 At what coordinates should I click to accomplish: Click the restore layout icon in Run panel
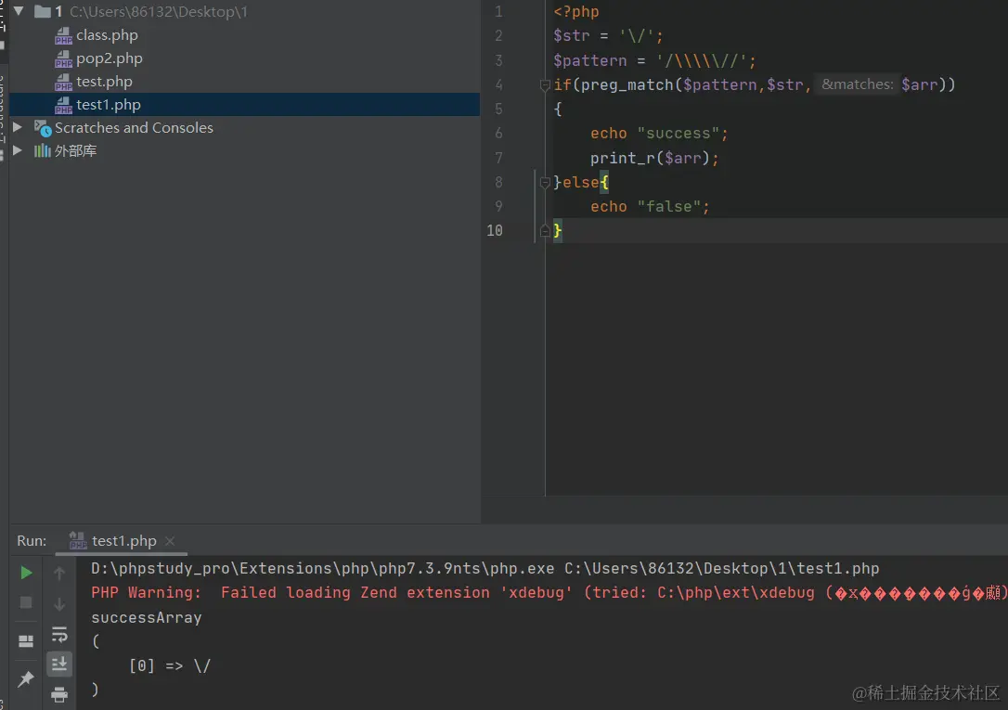click(26, 640)
